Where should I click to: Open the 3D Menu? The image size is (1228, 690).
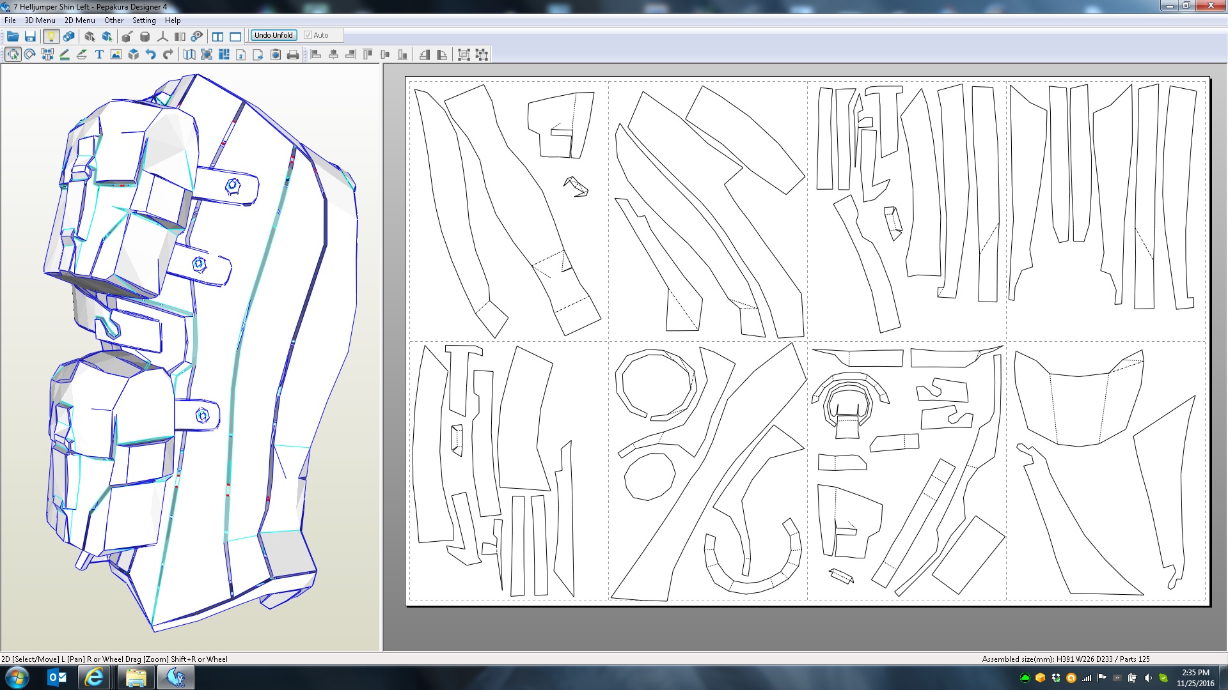click(x=40, y=20)
